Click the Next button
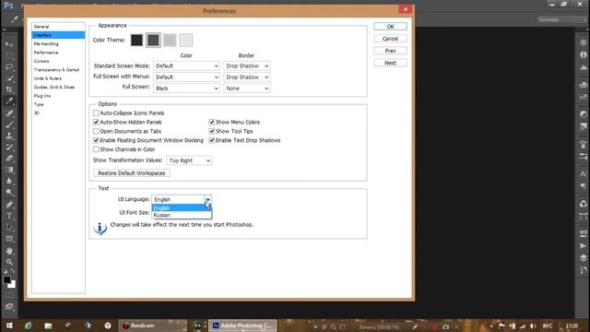 (390, 63)
